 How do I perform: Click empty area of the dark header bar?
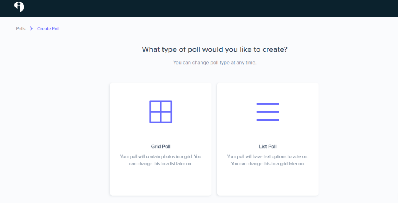203,9
